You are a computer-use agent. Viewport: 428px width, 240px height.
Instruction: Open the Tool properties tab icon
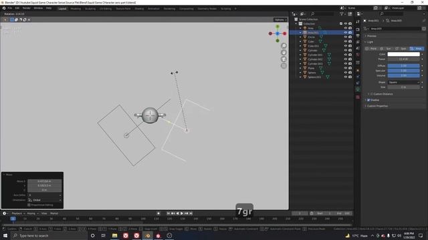[358, 22]
